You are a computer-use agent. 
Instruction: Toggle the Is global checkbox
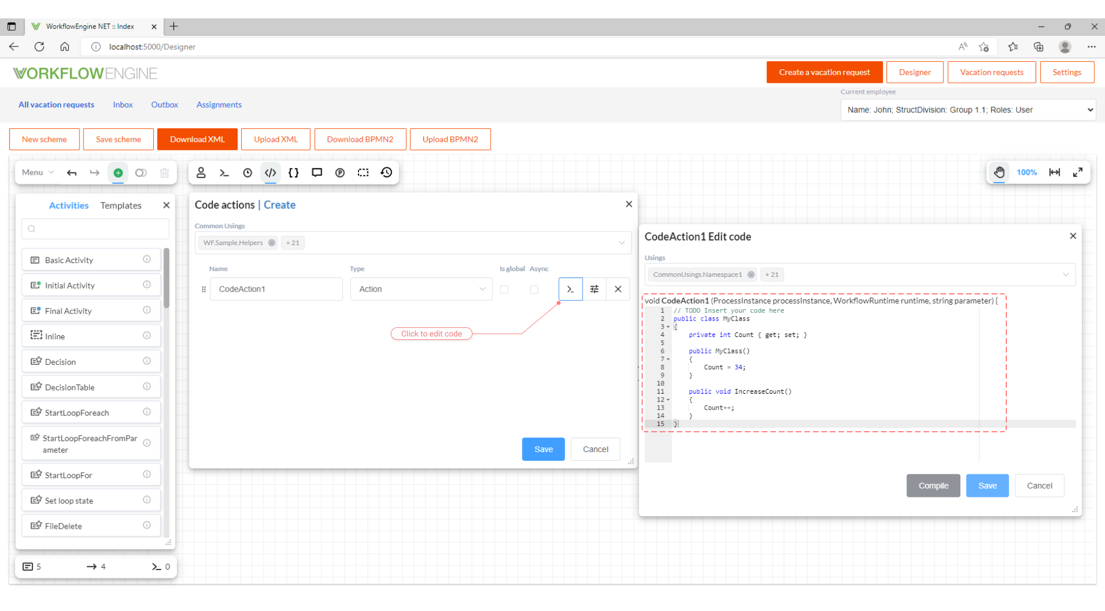[x=504, y=290]
